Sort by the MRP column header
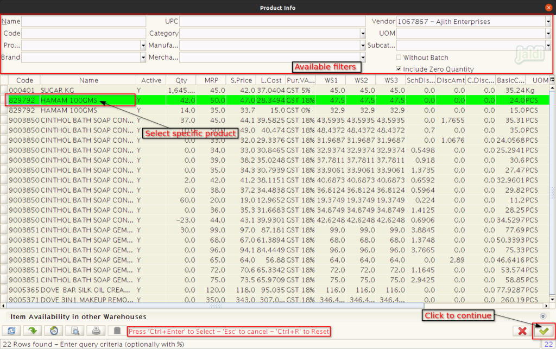The height and width of the screenshot is (349, 556). point(211,80)
